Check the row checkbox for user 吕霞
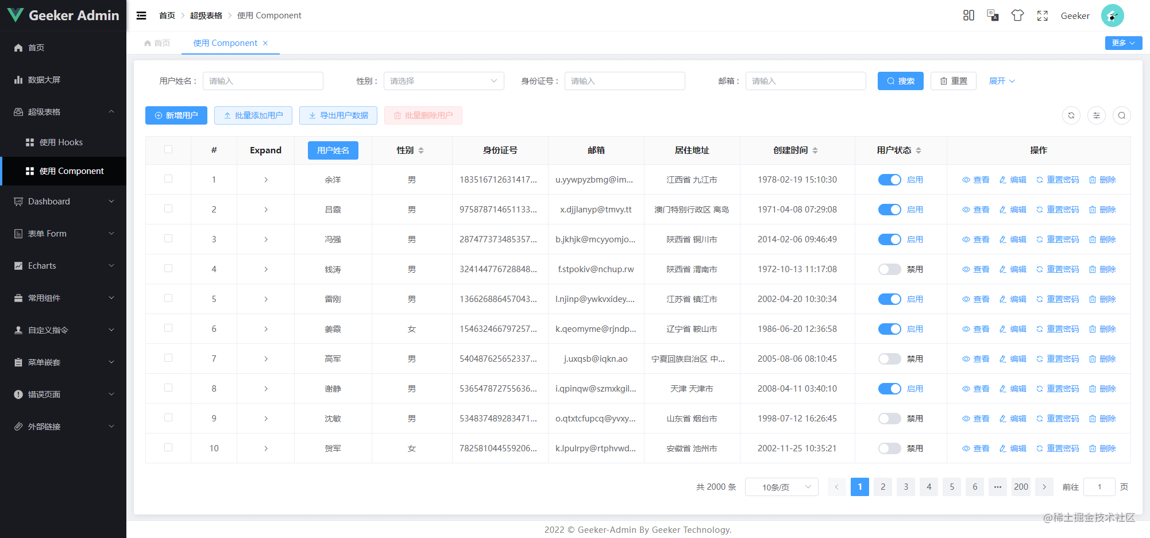This screenshot has height=538, width=1150. (168, 209)
